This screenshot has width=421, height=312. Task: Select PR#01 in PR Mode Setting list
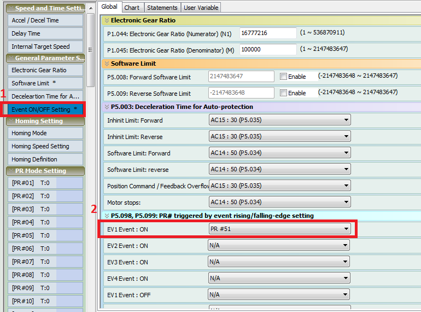point(45,183)
